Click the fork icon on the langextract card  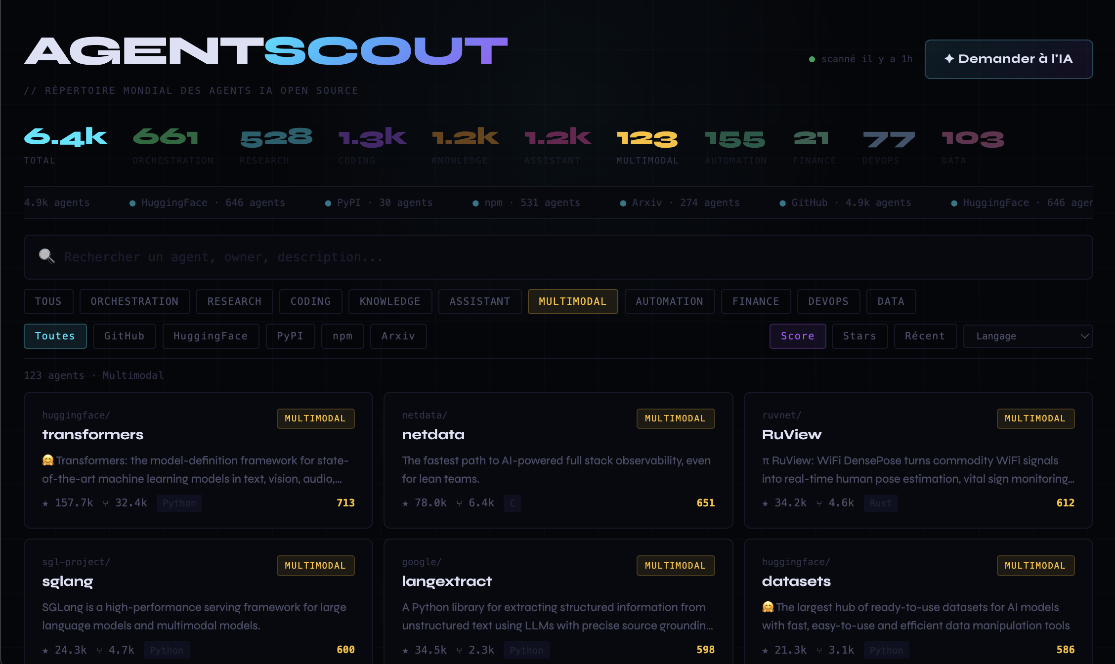[x=460, y=650]
